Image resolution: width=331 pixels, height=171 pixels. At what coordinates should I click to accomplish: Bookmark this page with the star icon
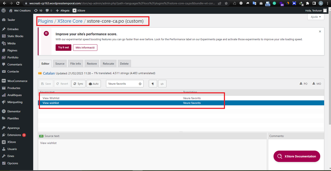(226, 3)
